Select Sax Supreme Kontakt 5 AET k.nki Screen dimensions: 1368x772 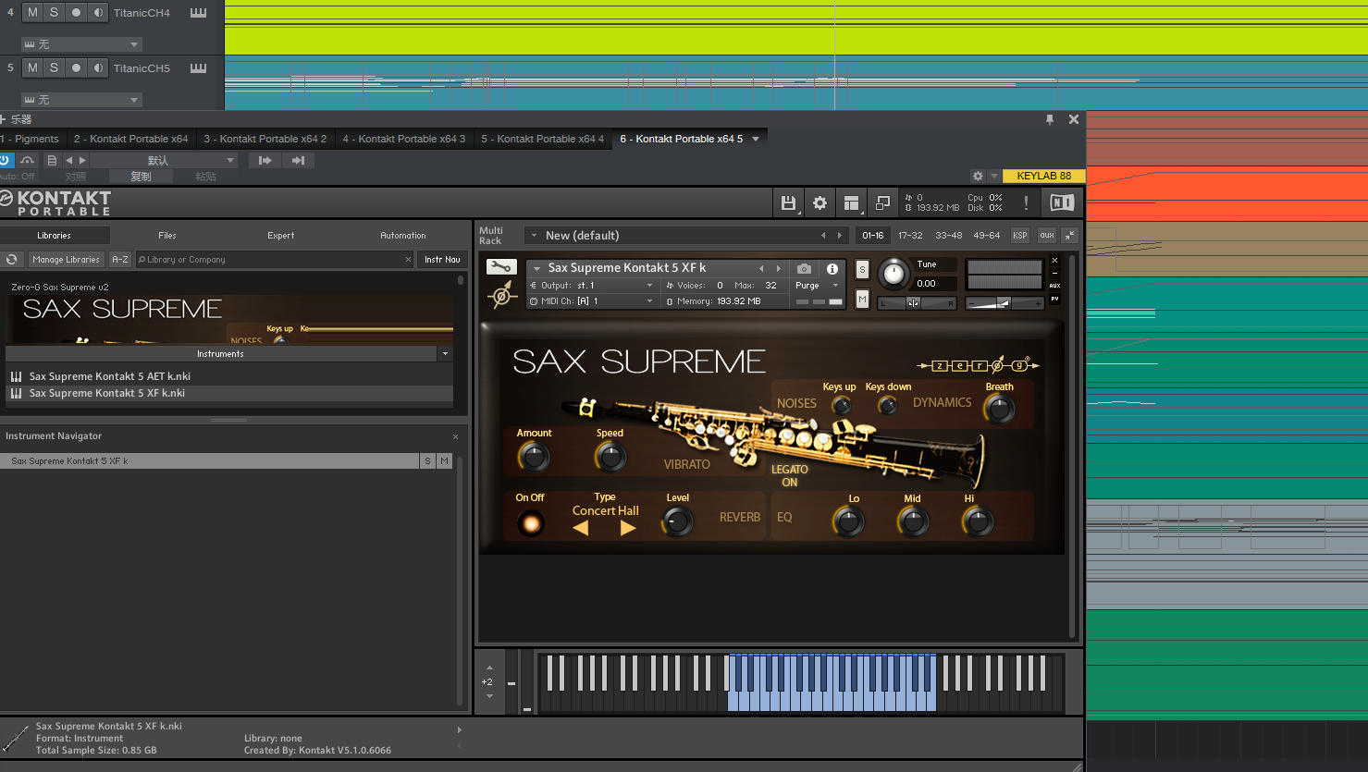pos(229,376)
